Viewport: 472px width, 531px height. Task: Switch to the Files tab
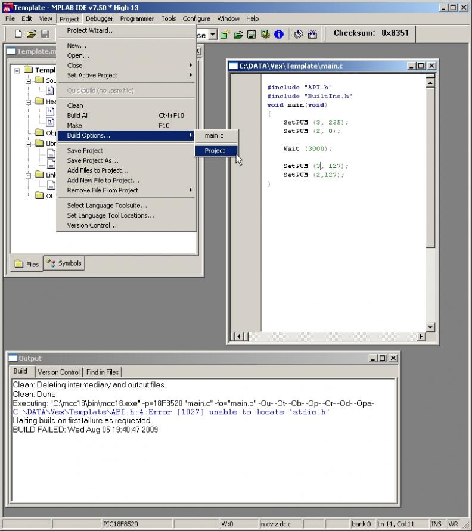27,264
